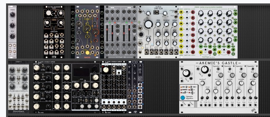Click the DIST. MOD knob on Orbit 5
Screen dimensions: 270x117
(x=25, y=78)
